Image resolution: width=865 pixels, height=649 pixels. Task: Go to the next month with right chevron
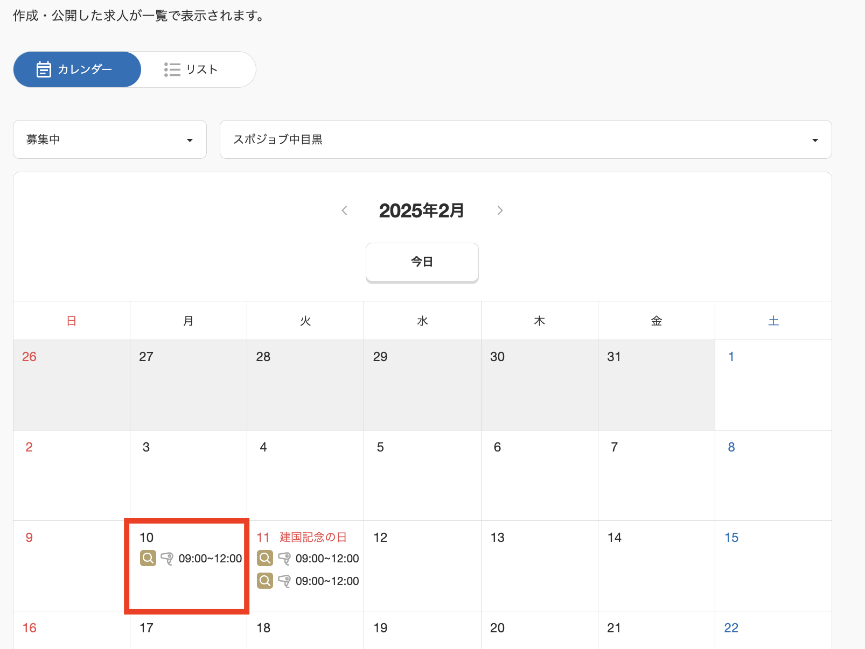tap(500, 210)
